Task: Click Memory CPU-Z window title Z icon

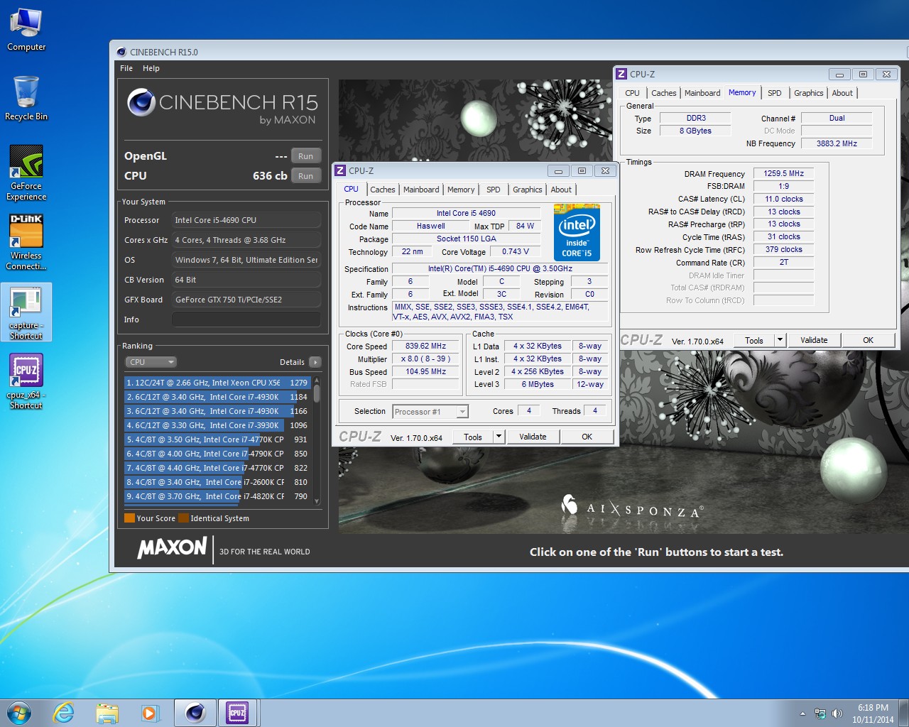Action: [621, 74]
